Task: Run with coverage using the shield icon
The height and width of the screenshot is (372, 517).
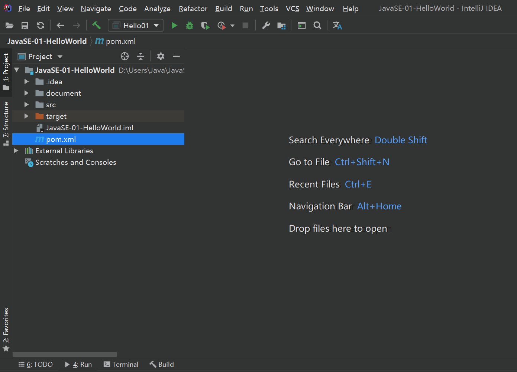Action: [205, 26]
